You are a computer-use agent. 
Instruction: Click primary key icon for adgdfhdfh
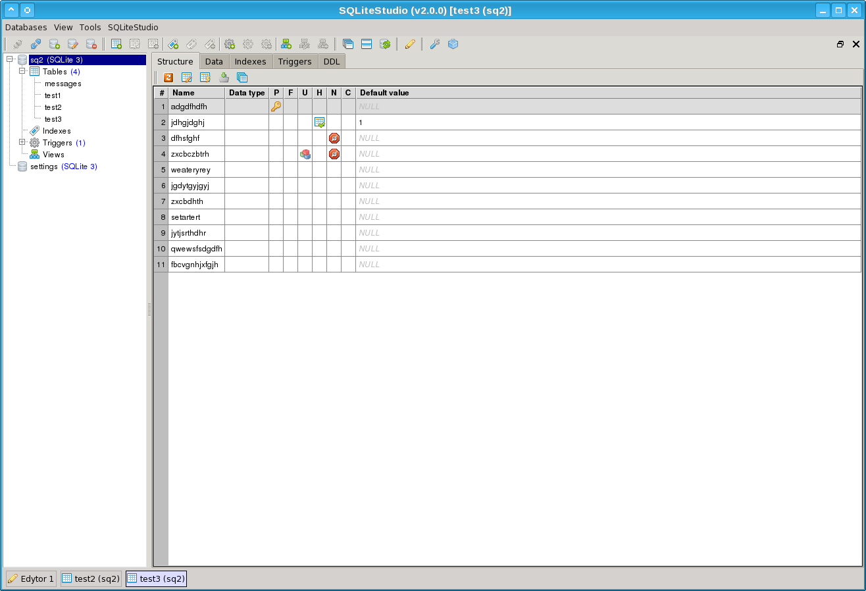pos(276,106)
